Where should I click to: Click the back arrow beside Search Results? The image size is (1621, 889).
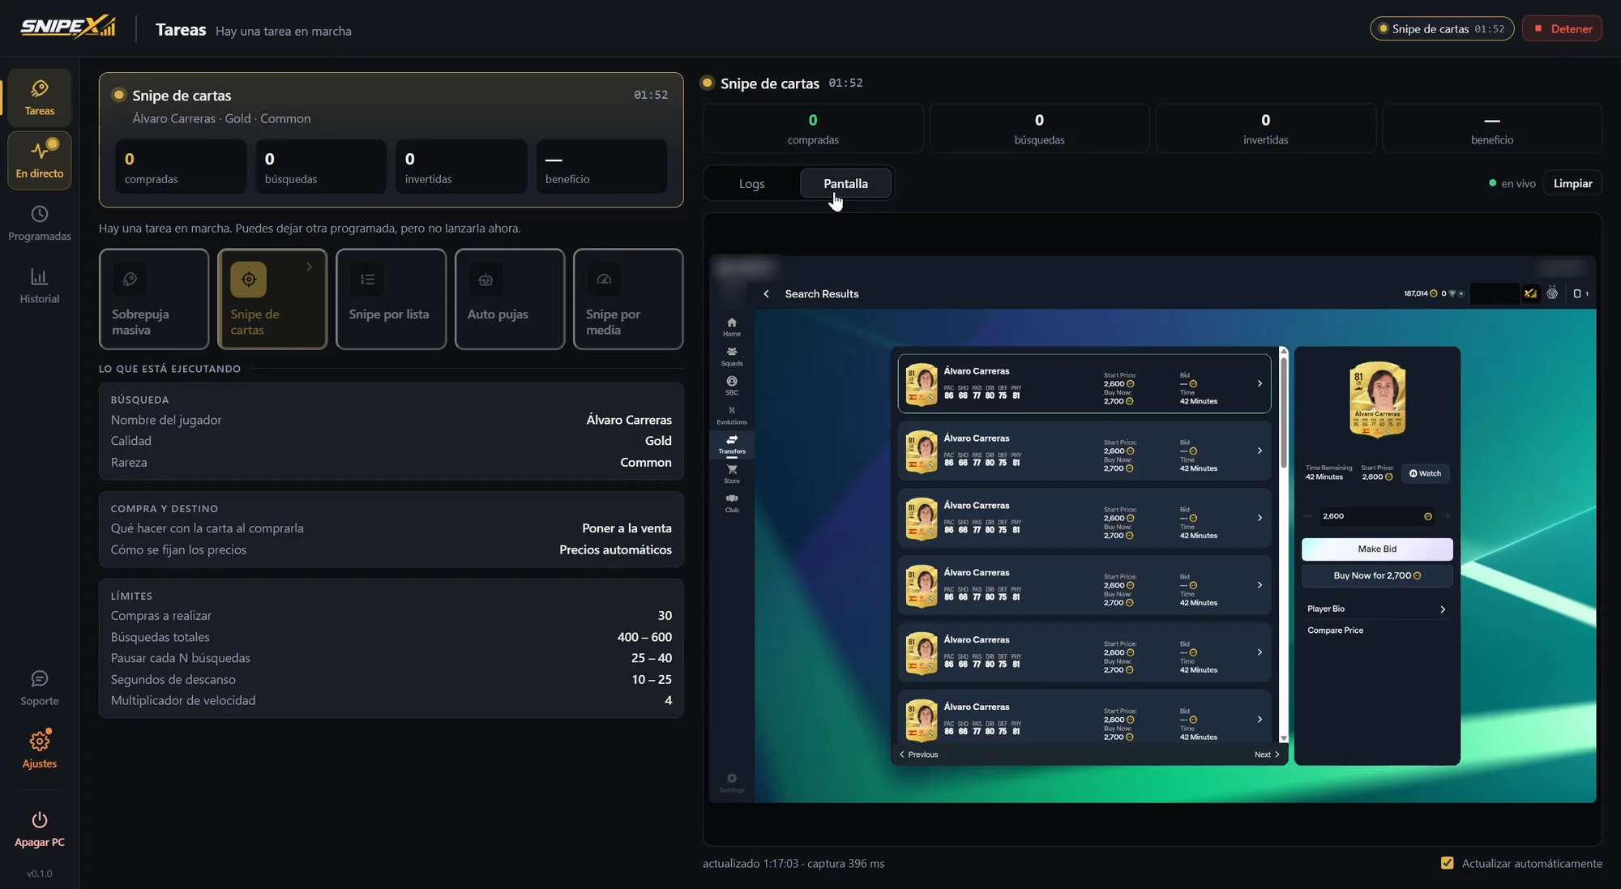tap(766, 294)
